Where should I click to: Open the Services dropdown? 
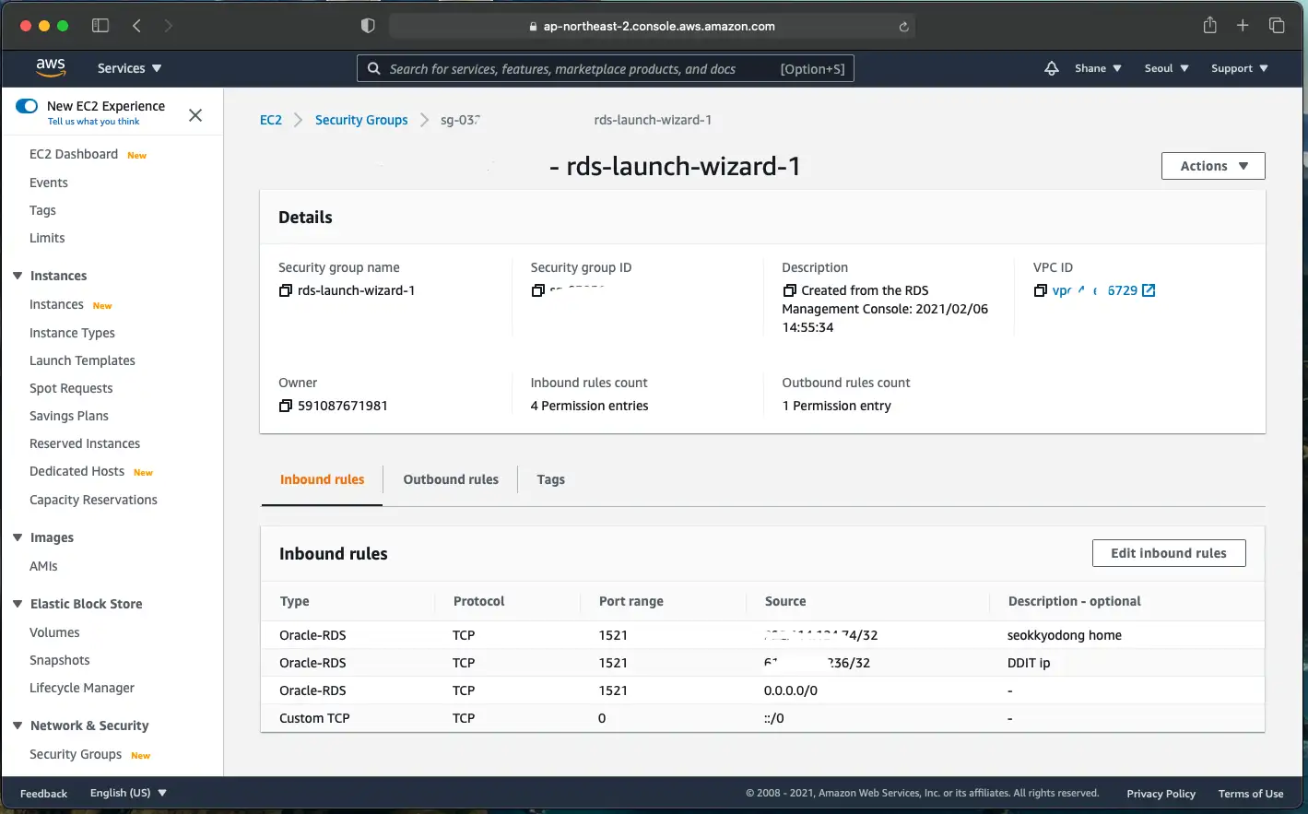click(129, 68)
